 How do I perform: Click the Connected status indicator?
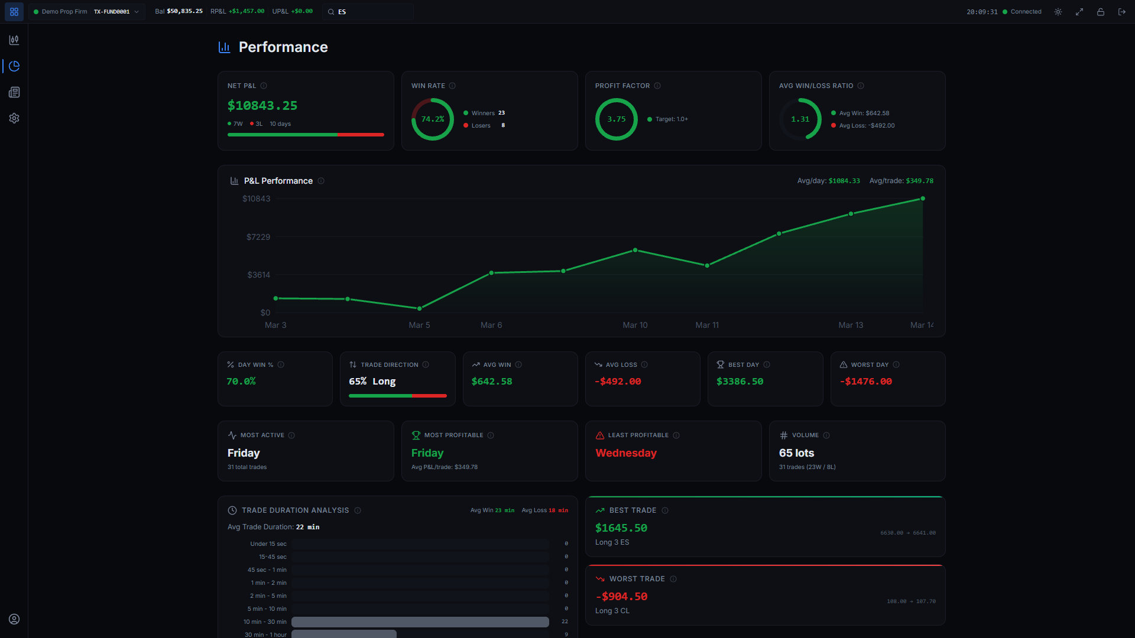click(1022, 12)
